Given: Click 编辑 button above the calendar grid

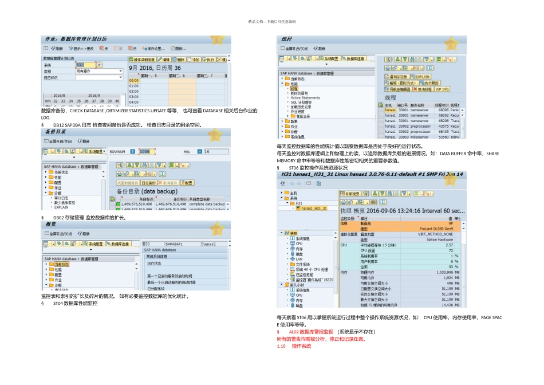Looking at the screenshot, I should tap(164, 60).
